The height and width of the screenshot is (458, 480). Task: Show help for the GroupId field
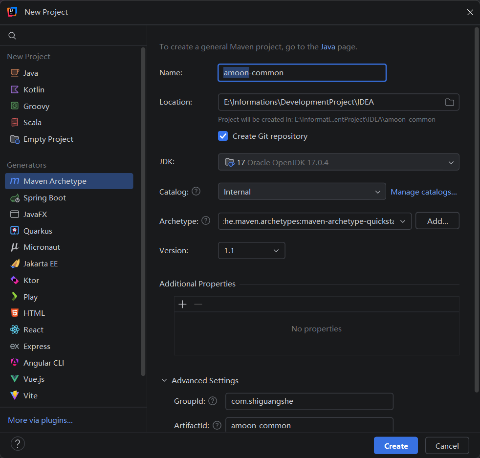(213, 401)
